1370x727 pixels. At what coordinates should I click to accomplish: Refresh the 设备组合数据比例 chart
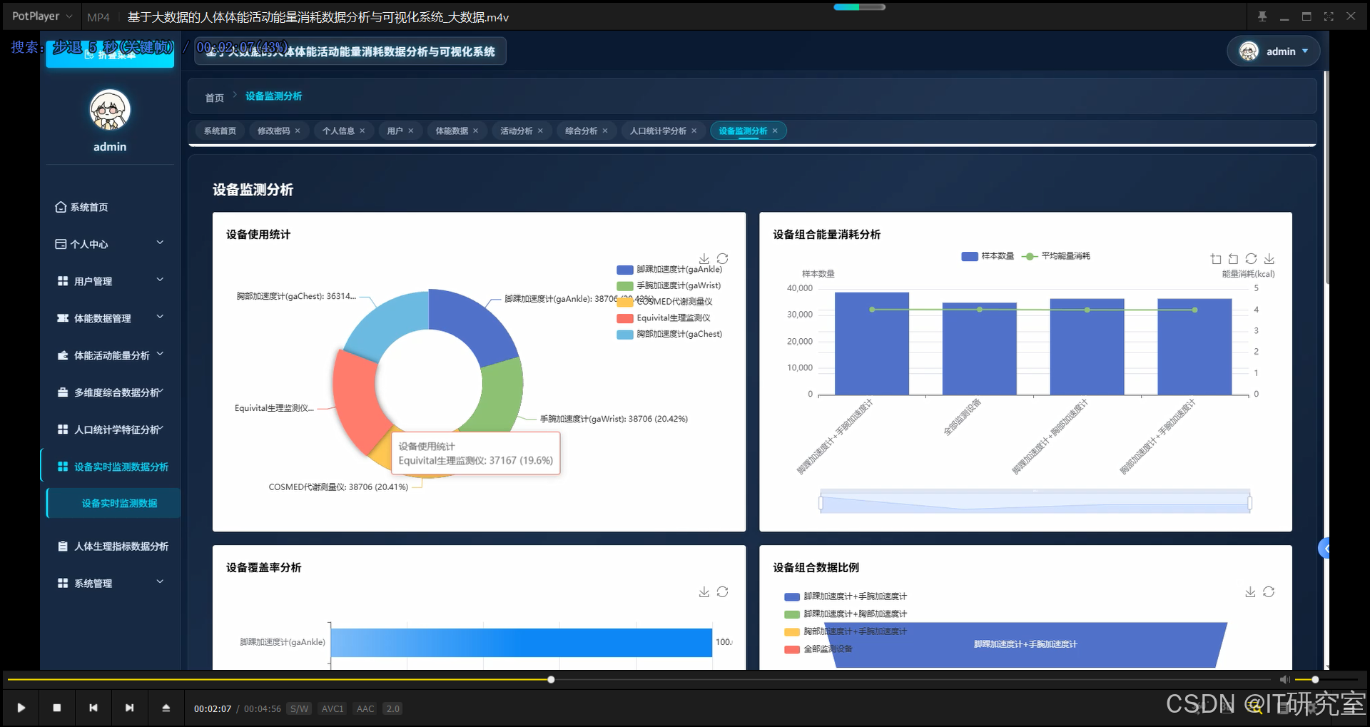click(1269, 591)
